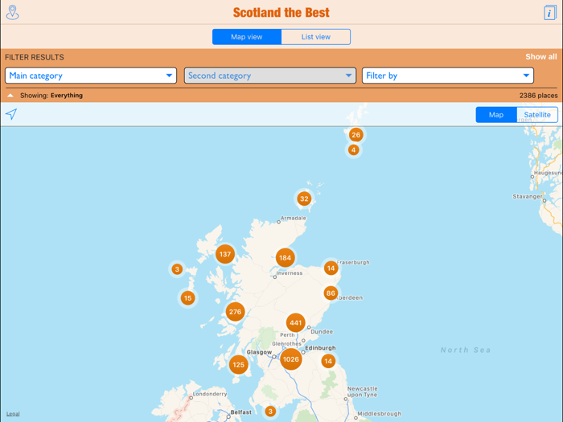The height and width of the screenshot is (422, 563).
Task: Click the Armadale label on map
Action: [x=294, y=218]
